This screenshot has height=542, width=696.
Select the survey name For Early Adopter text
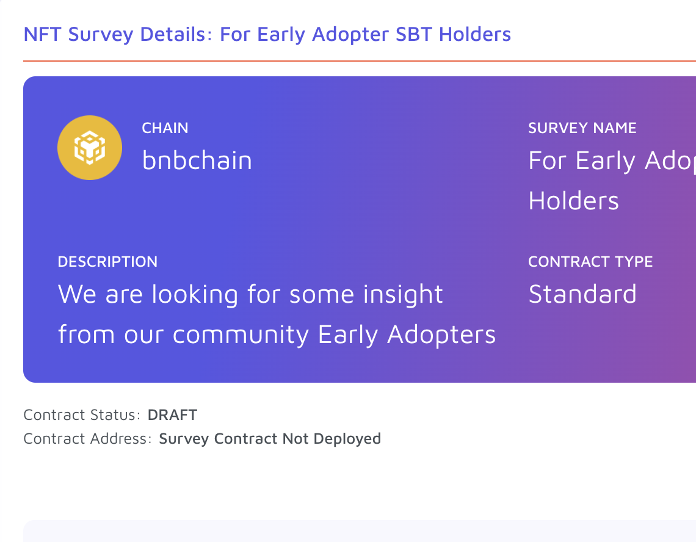click(x=612, y=161)
